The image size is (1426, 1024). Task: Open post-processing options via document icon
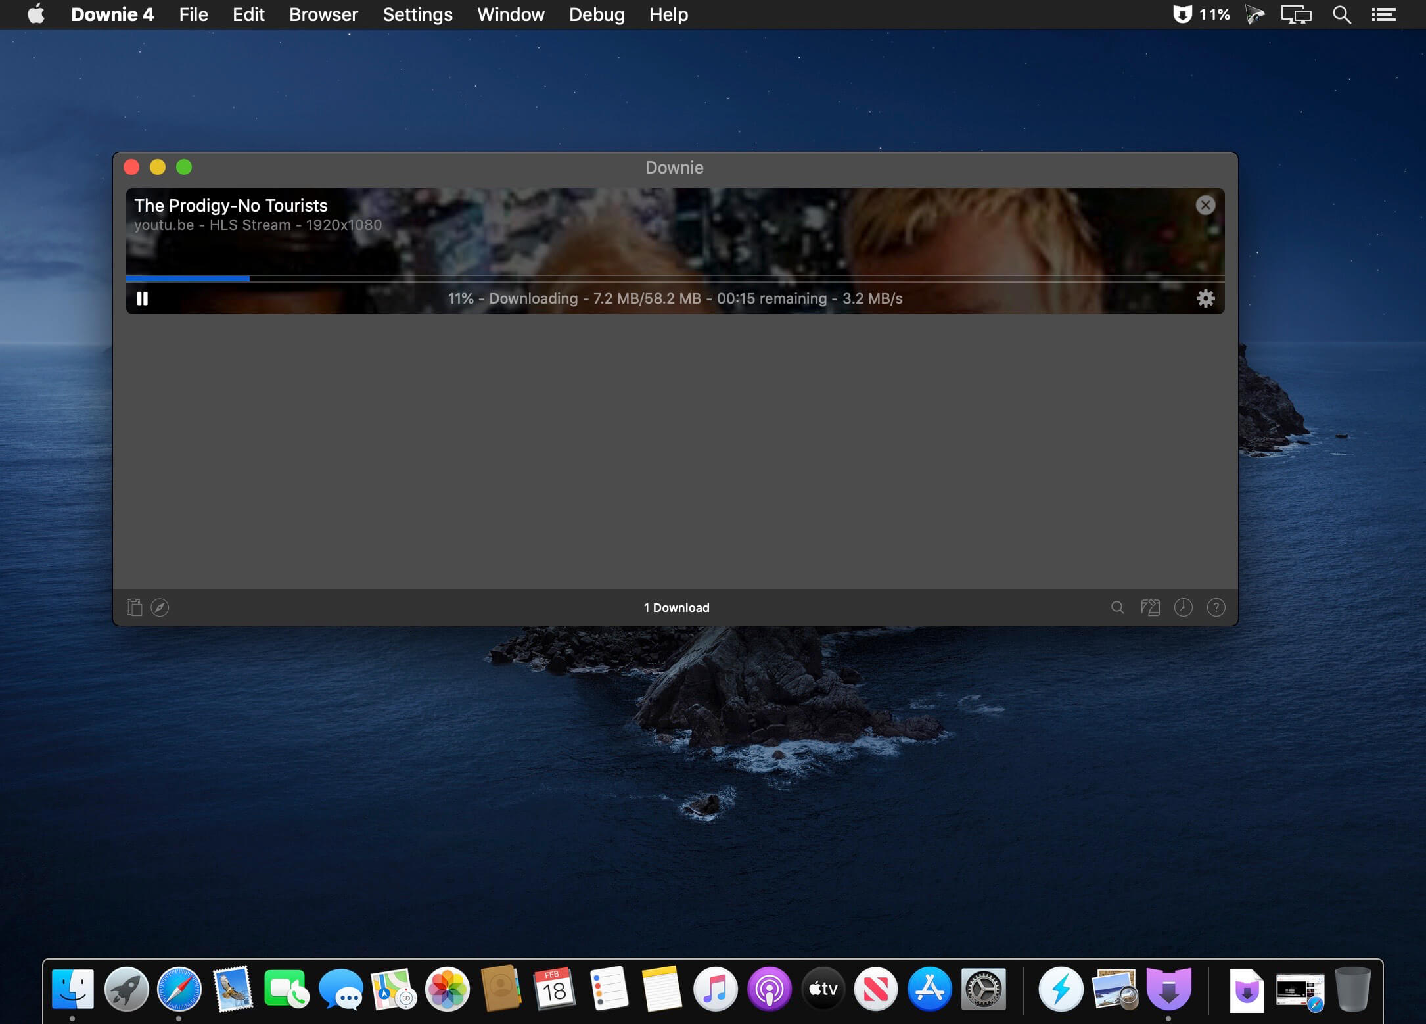coord(1151,607)
